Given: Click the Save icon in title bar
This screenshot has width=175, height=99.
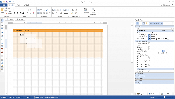Looking at the screenshot, I should point(7,2).
